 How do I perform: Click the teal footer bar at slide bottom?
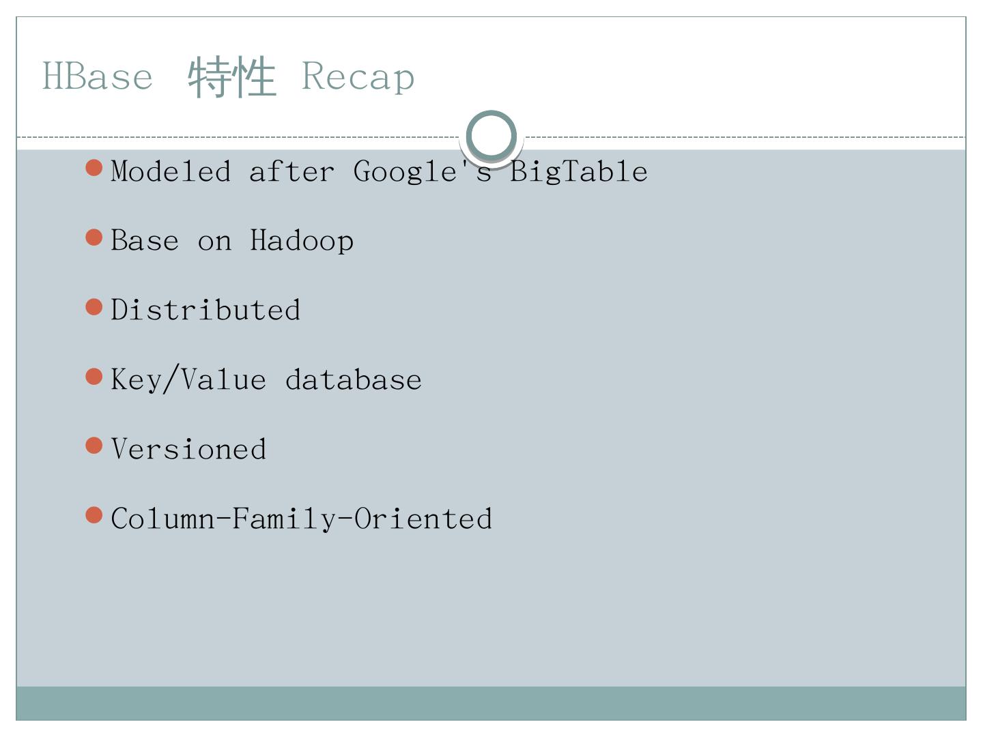491,703
